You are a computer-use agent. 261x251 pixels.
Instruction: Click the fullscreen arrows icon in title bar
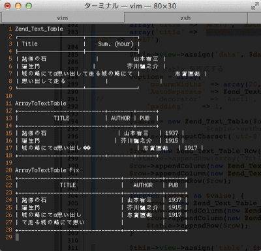coord(254,7)
